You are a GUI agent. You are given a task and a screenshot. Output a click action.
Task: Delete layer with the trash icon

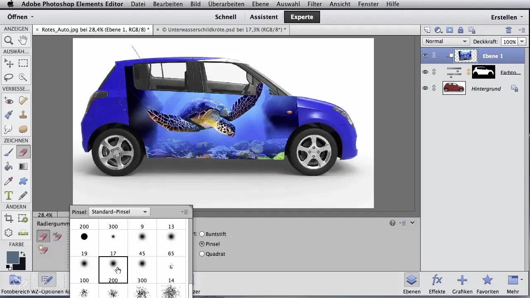pyautogui.click(x=509, y=30)
